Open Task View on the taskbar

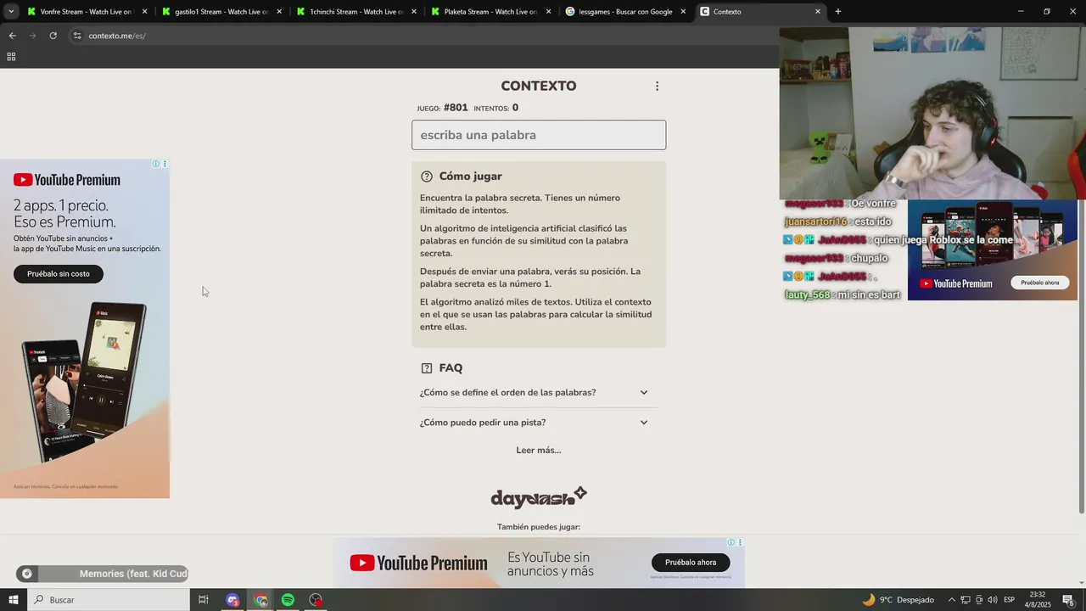(x=204, y=600)
